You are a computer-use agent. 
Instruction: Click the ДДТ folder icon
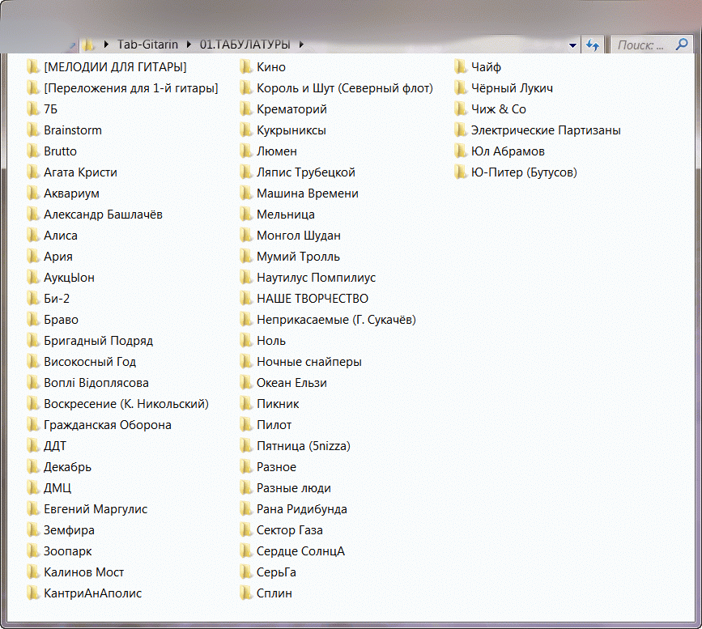pyautogui.click(x=32, y=445)
